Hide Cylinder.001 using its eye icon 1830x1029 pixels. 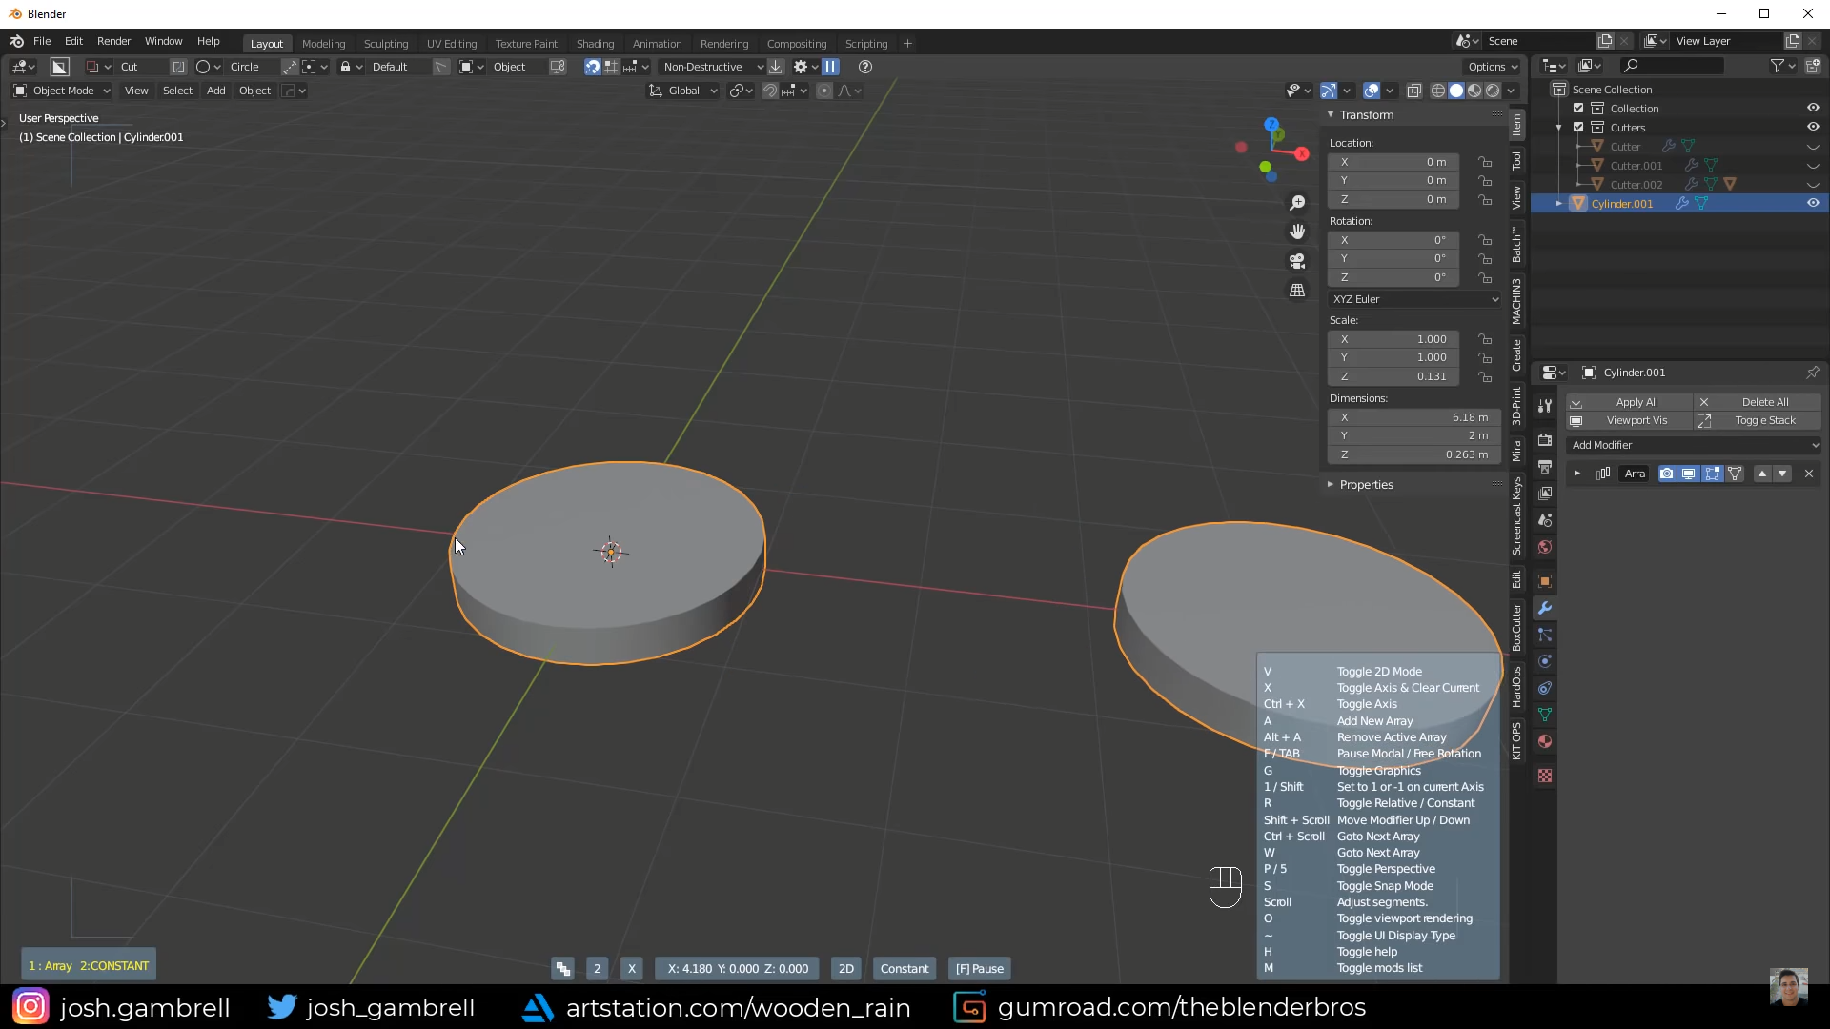[1813, 203]
